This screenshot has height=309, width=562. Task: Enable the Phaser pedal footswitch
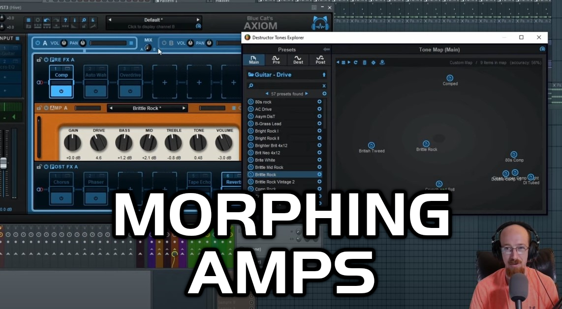tap(95, 198)
